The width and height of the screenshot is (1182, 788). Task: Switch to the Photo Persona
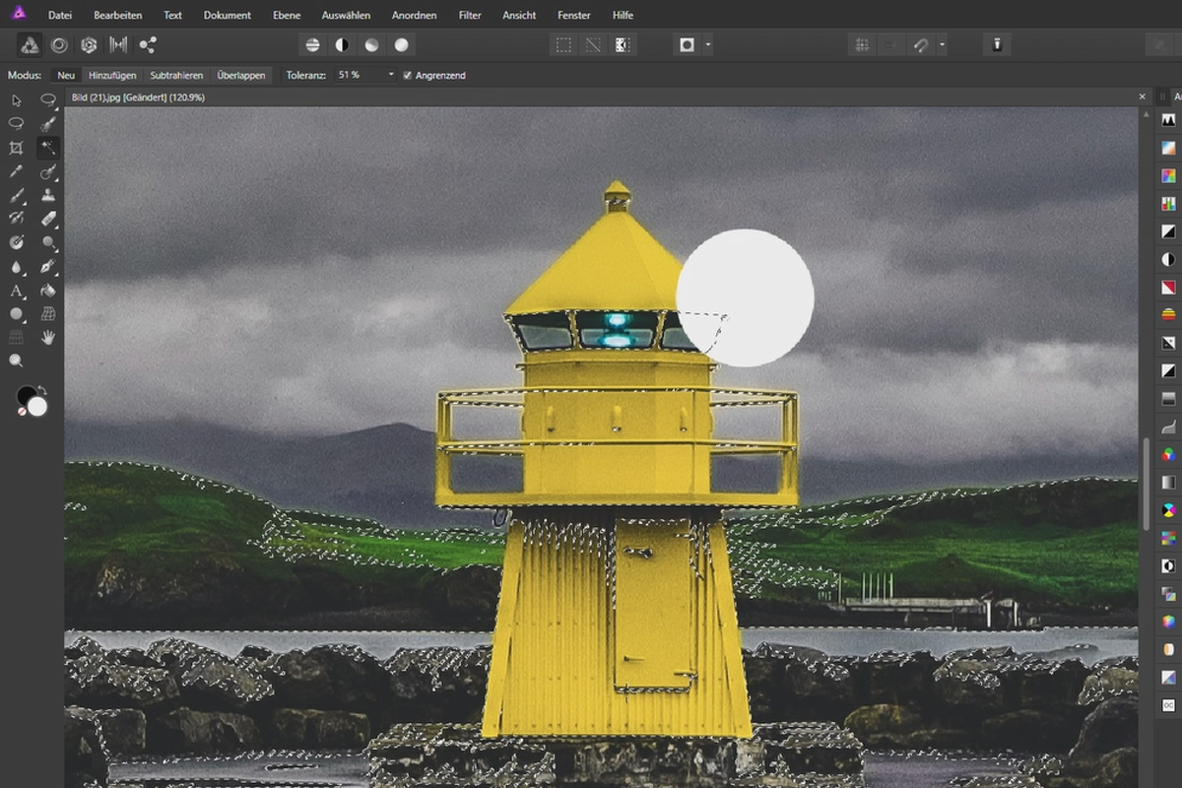pos(31,45)
